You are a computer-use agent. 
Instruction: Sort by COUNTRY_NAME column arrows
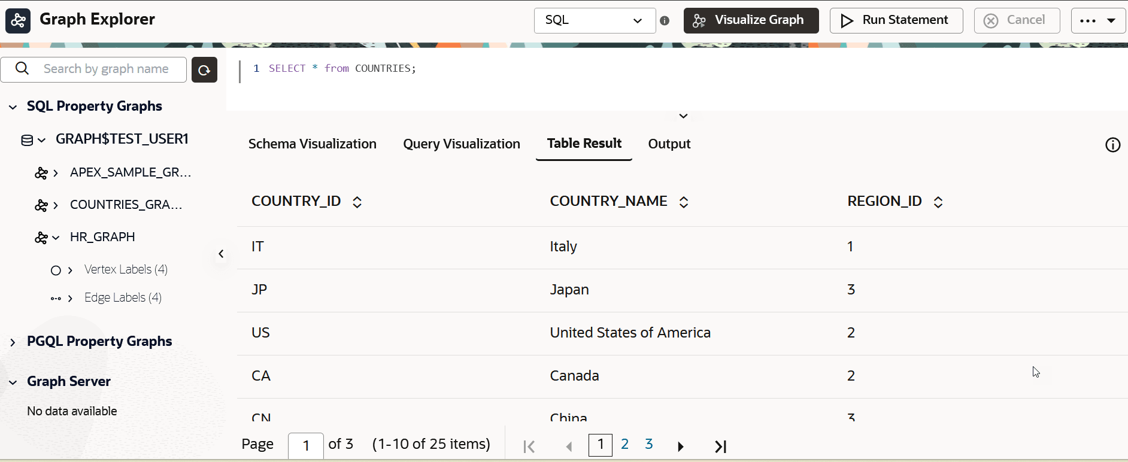click(684, 202)
